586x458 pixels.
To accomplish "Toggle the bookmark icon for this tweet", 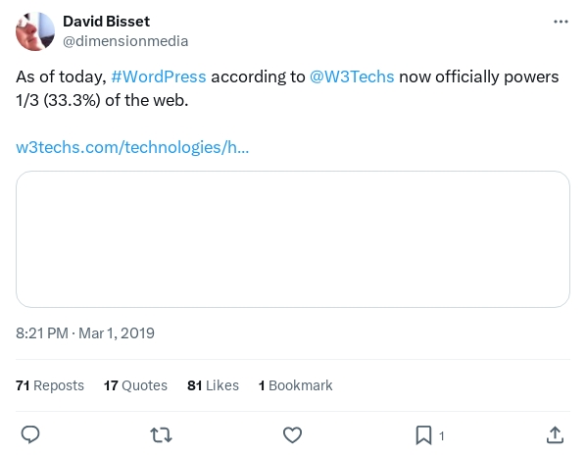I will click(x=423, y=435).
